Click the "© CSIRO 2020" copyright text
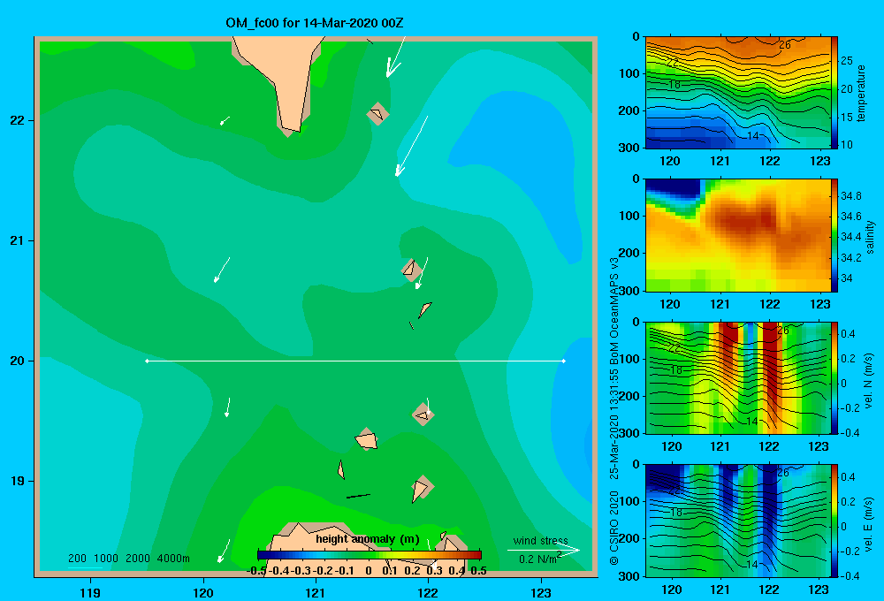 614,527
